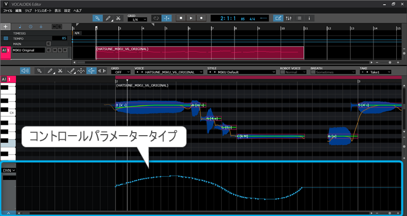The height and width of the screenshot is (216, 407).
Task: Stop playback
Action: pos(181,18)
